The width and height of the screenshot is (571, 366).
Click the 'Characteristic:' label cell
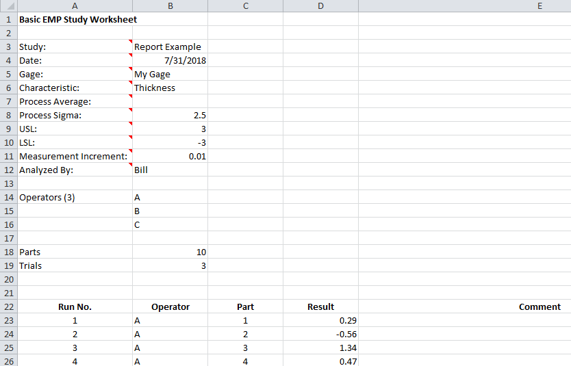pos(75,88)
